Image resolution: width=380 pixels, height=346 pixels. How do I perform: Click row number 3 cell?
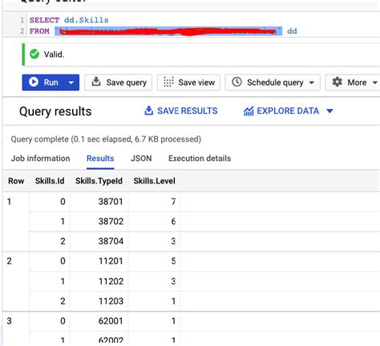click(x=10, y=321)
